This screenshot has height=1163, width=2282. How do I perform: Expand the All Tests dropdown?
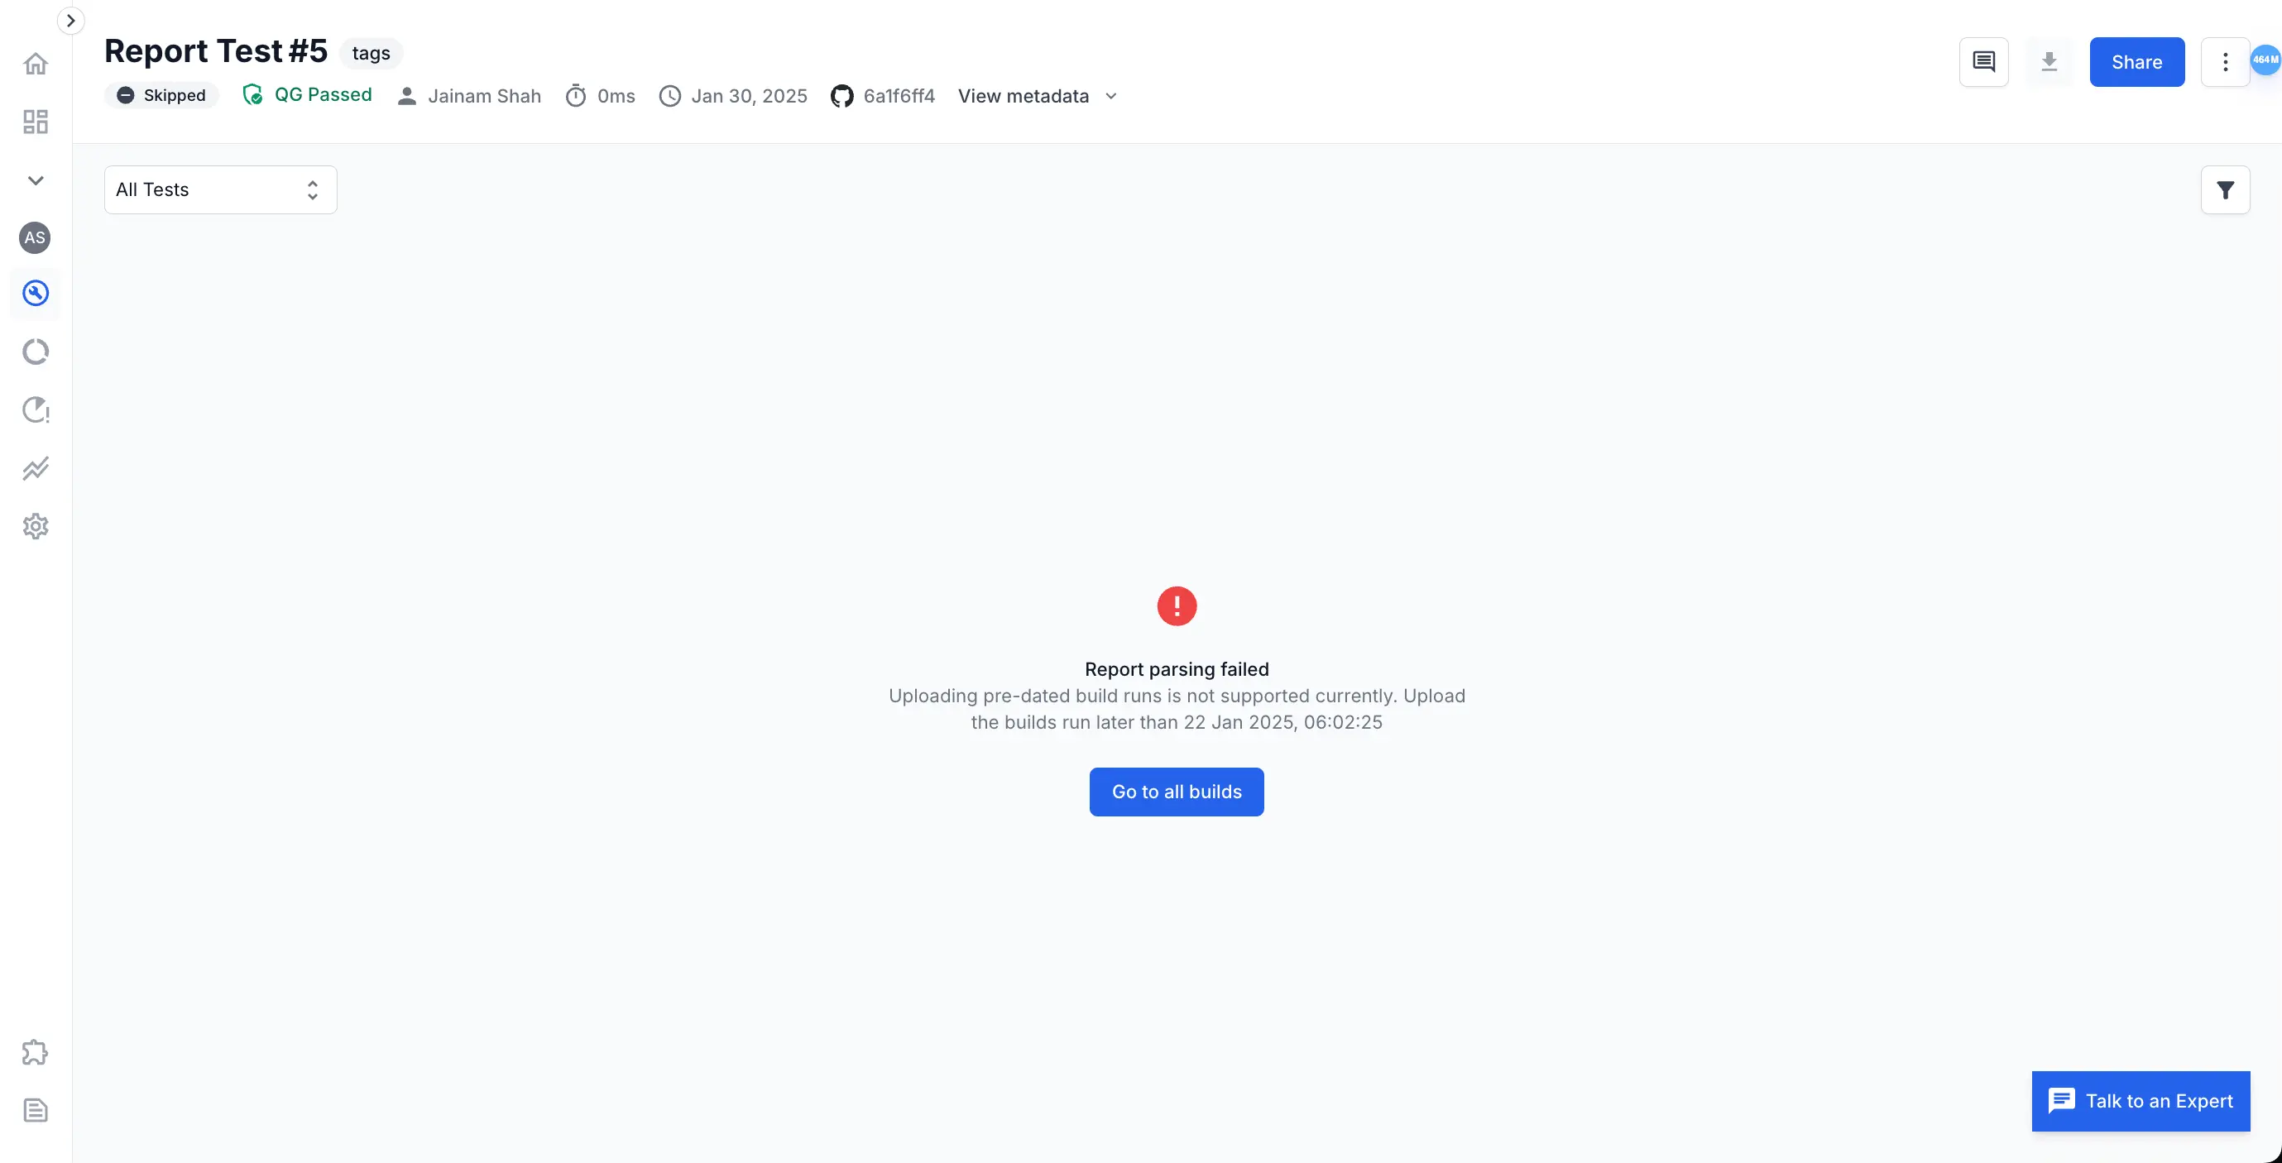(219, 189)
